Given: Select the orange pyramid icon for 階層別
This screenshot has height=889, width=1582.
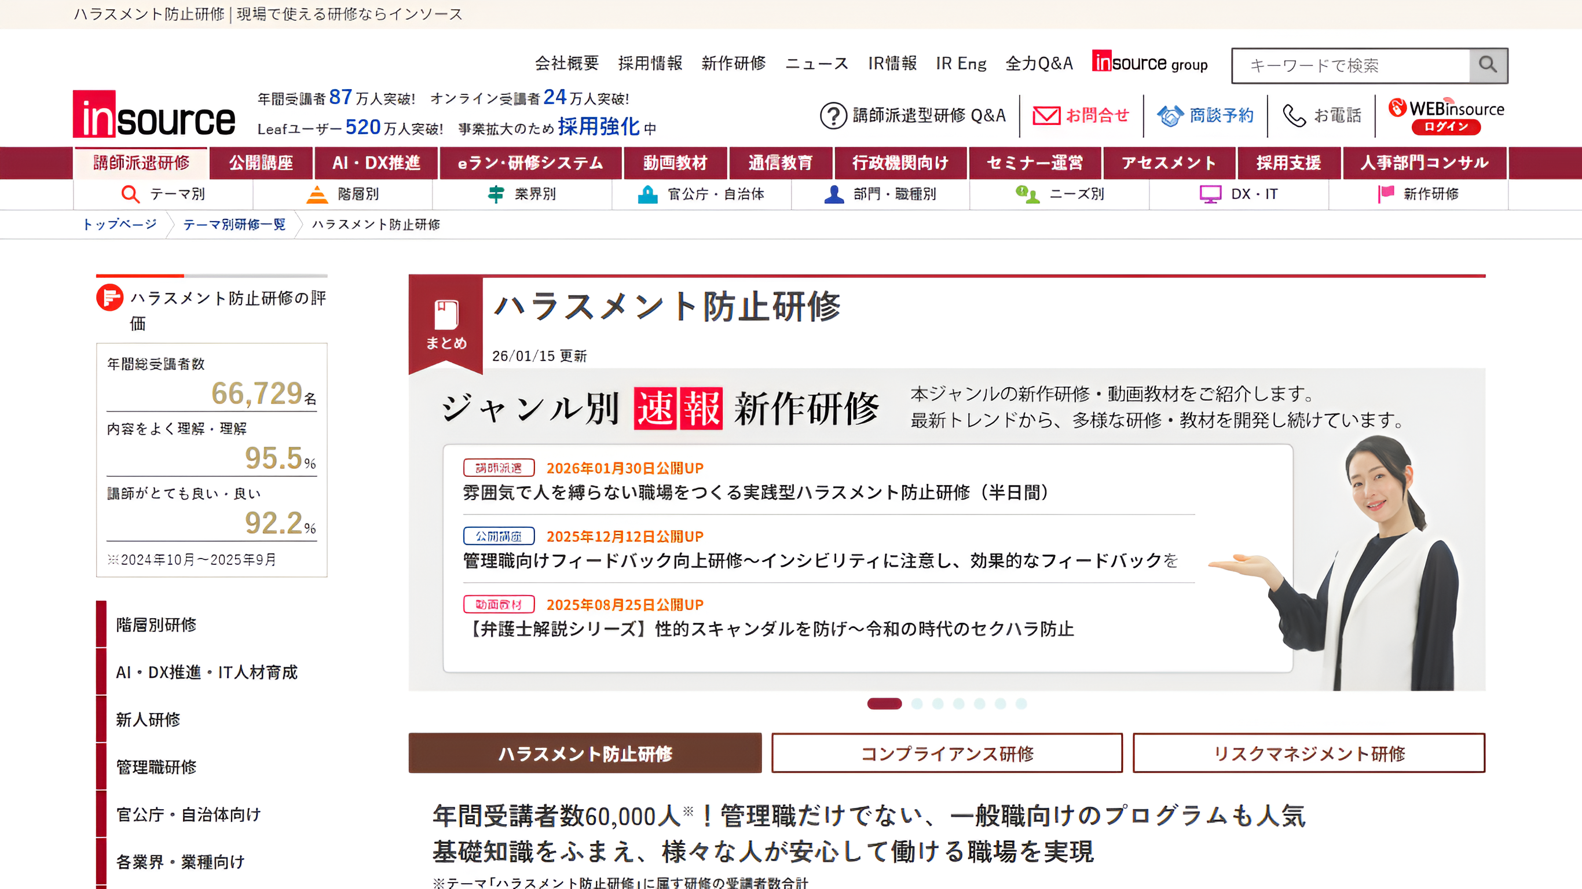Looking at the screenshot, I should [318, 194].
